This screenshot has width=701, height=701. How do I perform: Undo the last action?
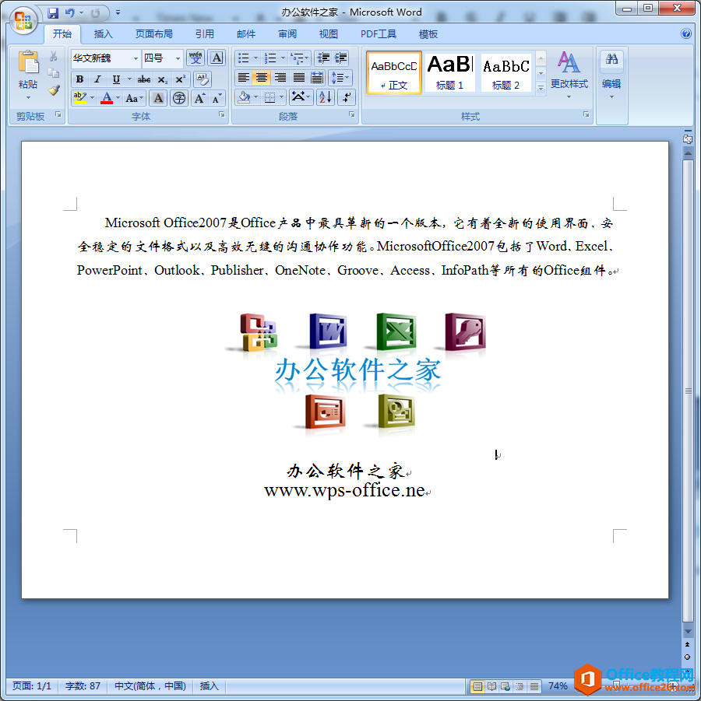(x=70, y=13)
